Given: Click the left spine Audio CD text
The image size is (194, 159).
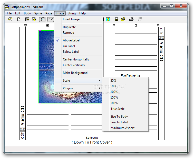Looking at the screenshot, I should coord(23,116).
